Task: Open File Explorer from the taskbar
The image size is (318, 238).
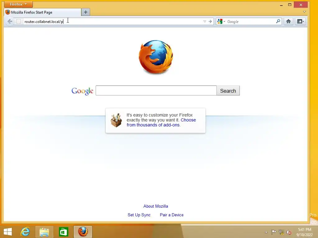Action: coord(44,232)
